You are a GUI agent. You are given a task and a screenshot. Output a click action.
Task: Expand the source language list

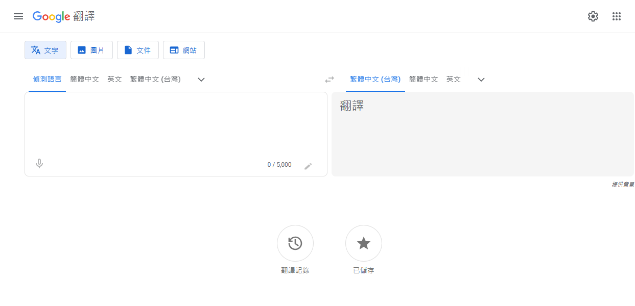[201, 80]
